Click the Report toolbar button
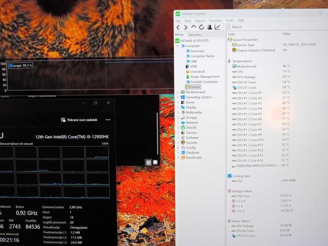 pyautogui.click(x=234, y=27)
